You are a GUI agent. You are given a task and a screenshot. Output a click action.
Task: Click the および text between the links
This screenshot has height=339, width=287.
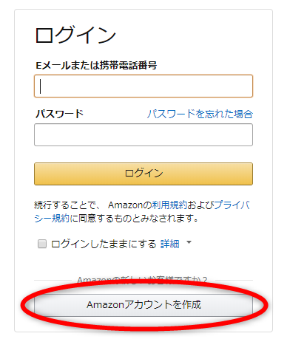[x=200, y=205]
